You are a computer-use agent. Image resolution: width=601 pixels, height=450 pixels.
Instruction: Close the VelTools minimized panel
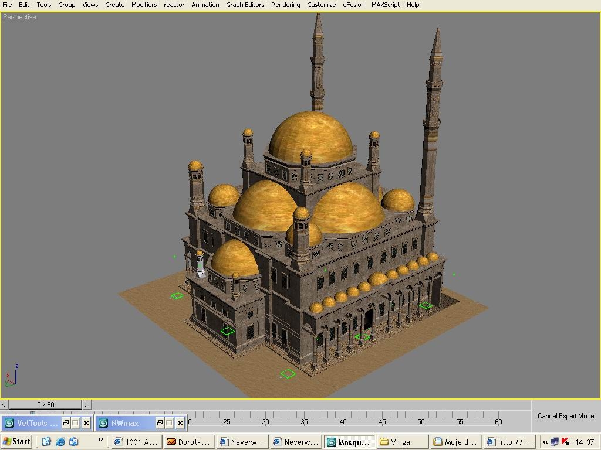86,423
